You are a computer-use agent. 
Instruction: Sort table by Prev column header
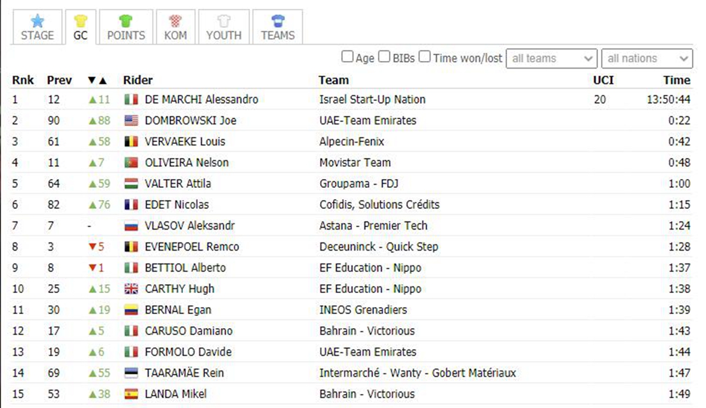click(x=59, y=80)
